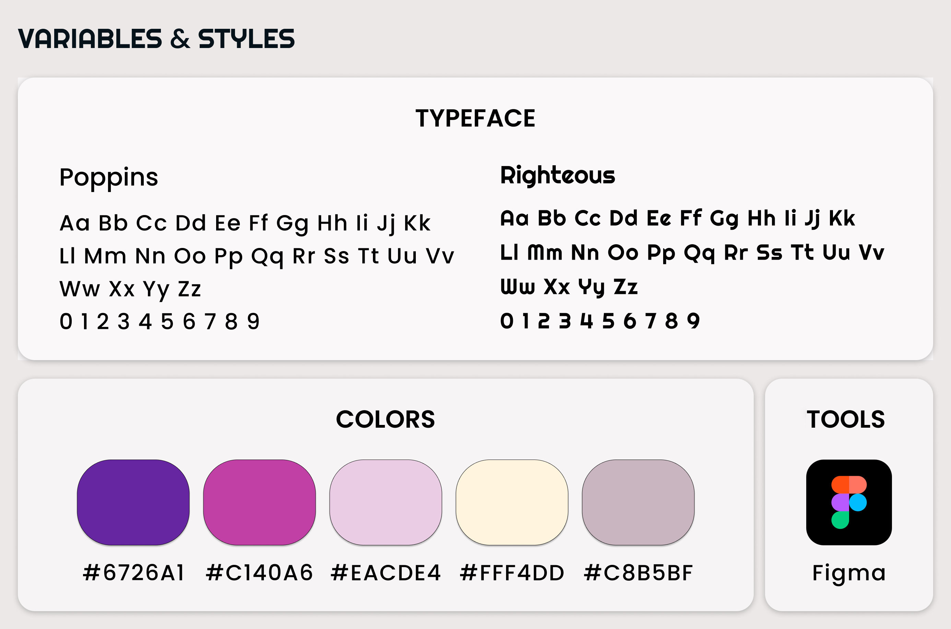Click the #C8B5BF hex code label
The height and width of the screenshot is (629, 951).
(x=638, y=573)
